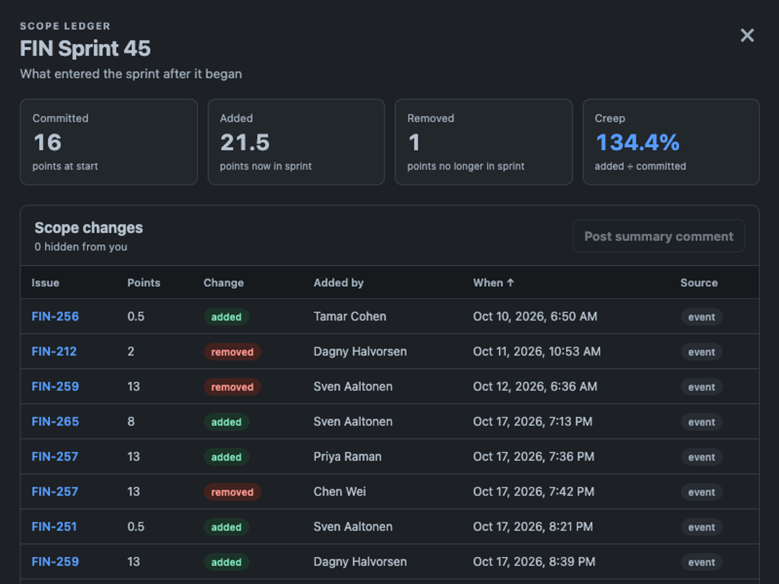
Task: Open FIN-257 added by Priya Raman
Action: [x=55, y=457]
